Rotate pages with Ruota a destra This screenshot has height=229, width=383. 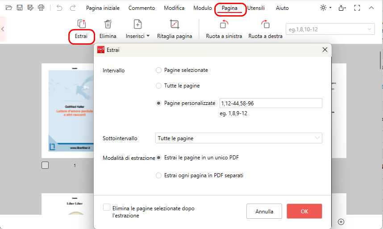(265, 29)
